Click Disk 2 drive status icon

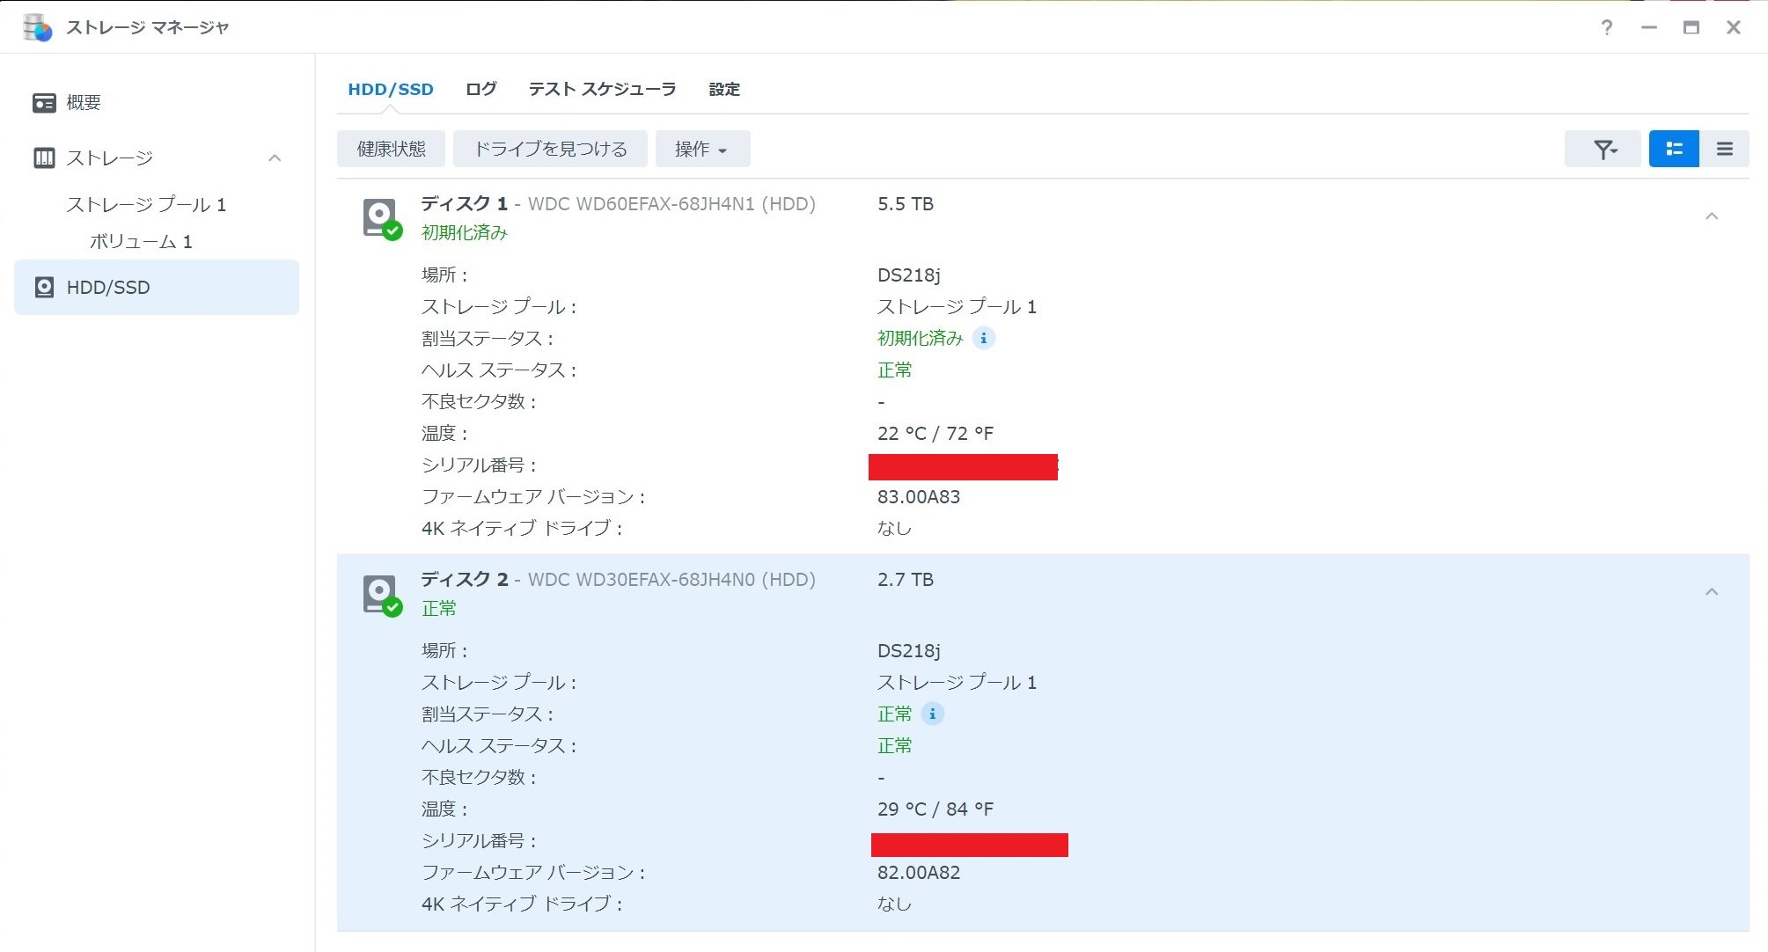click(381, 594)
